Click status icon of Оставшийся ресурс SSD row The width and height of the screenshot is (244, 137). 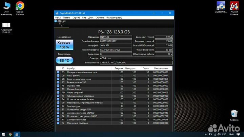[58, 110]
